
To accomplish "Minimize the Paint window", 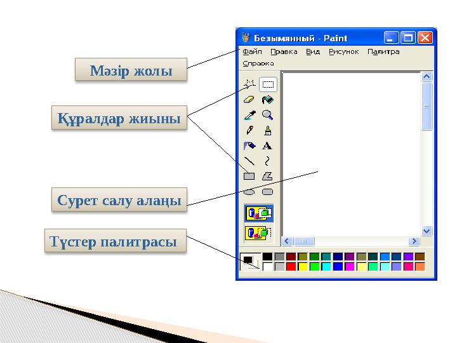I will coord(391,37).
